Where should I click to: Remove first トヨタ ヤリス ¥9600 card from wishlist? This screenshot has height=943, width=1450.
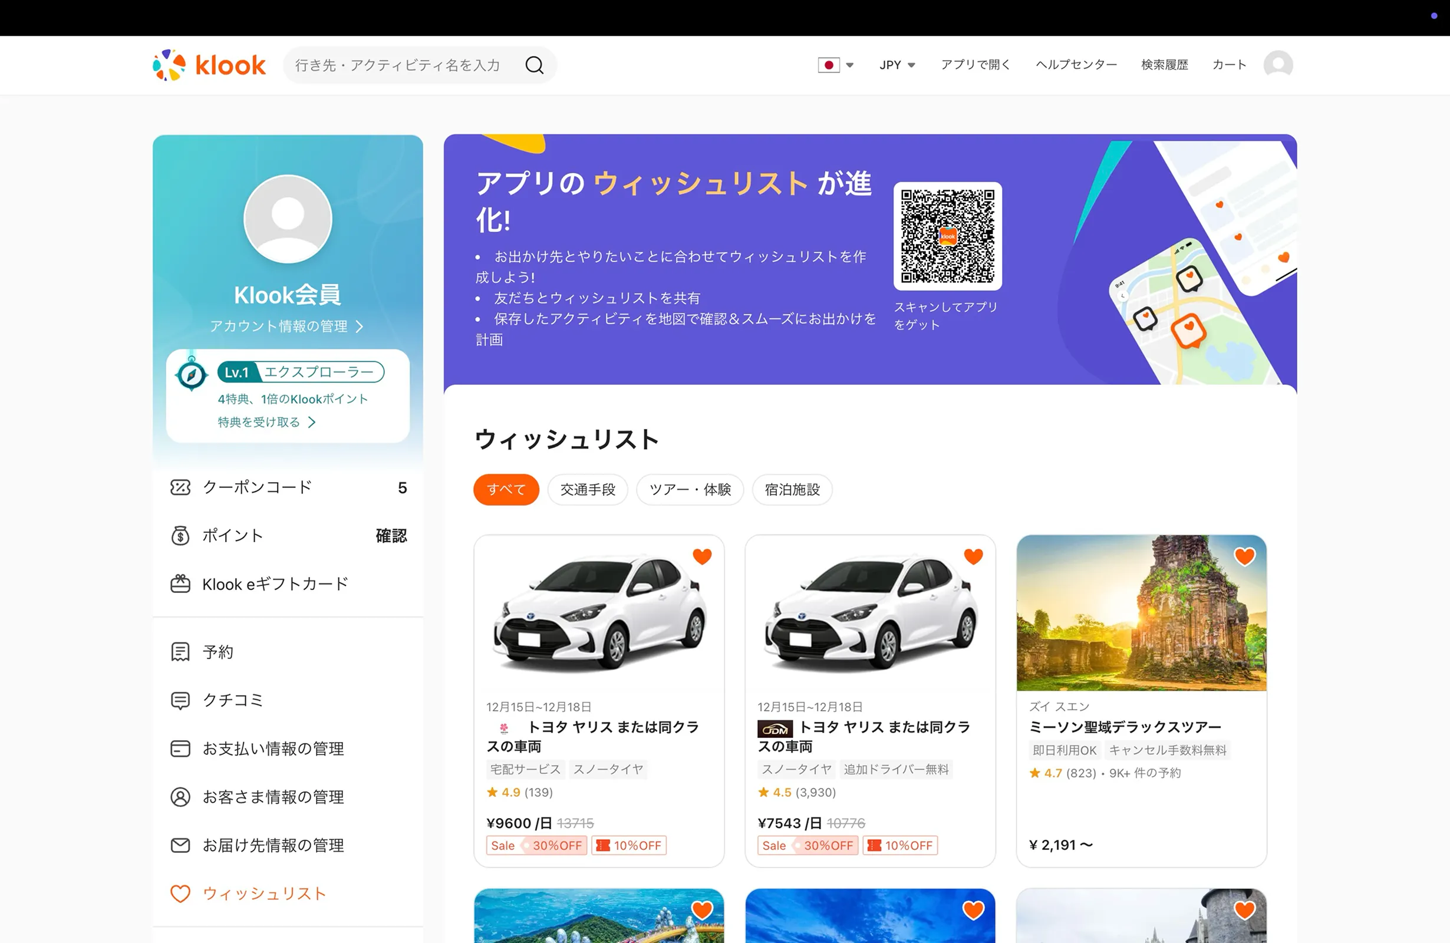pos(702,556)
